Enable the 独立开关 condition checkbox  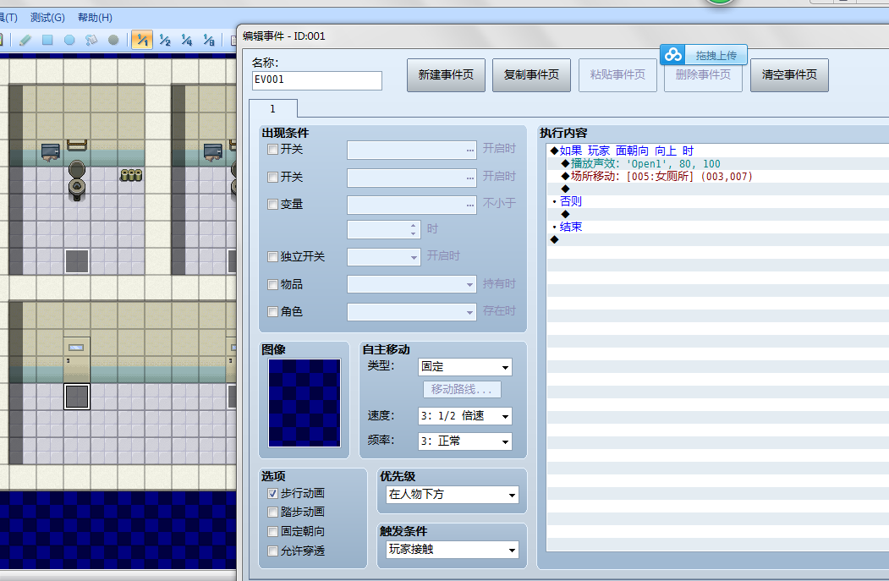click(x=272, y=257)
